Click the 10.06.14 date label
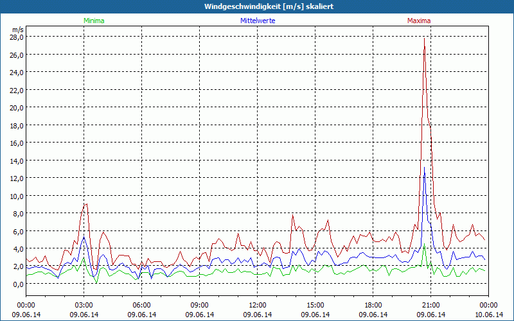Screen dimensions: 514x321 click(x=489, y=315)
